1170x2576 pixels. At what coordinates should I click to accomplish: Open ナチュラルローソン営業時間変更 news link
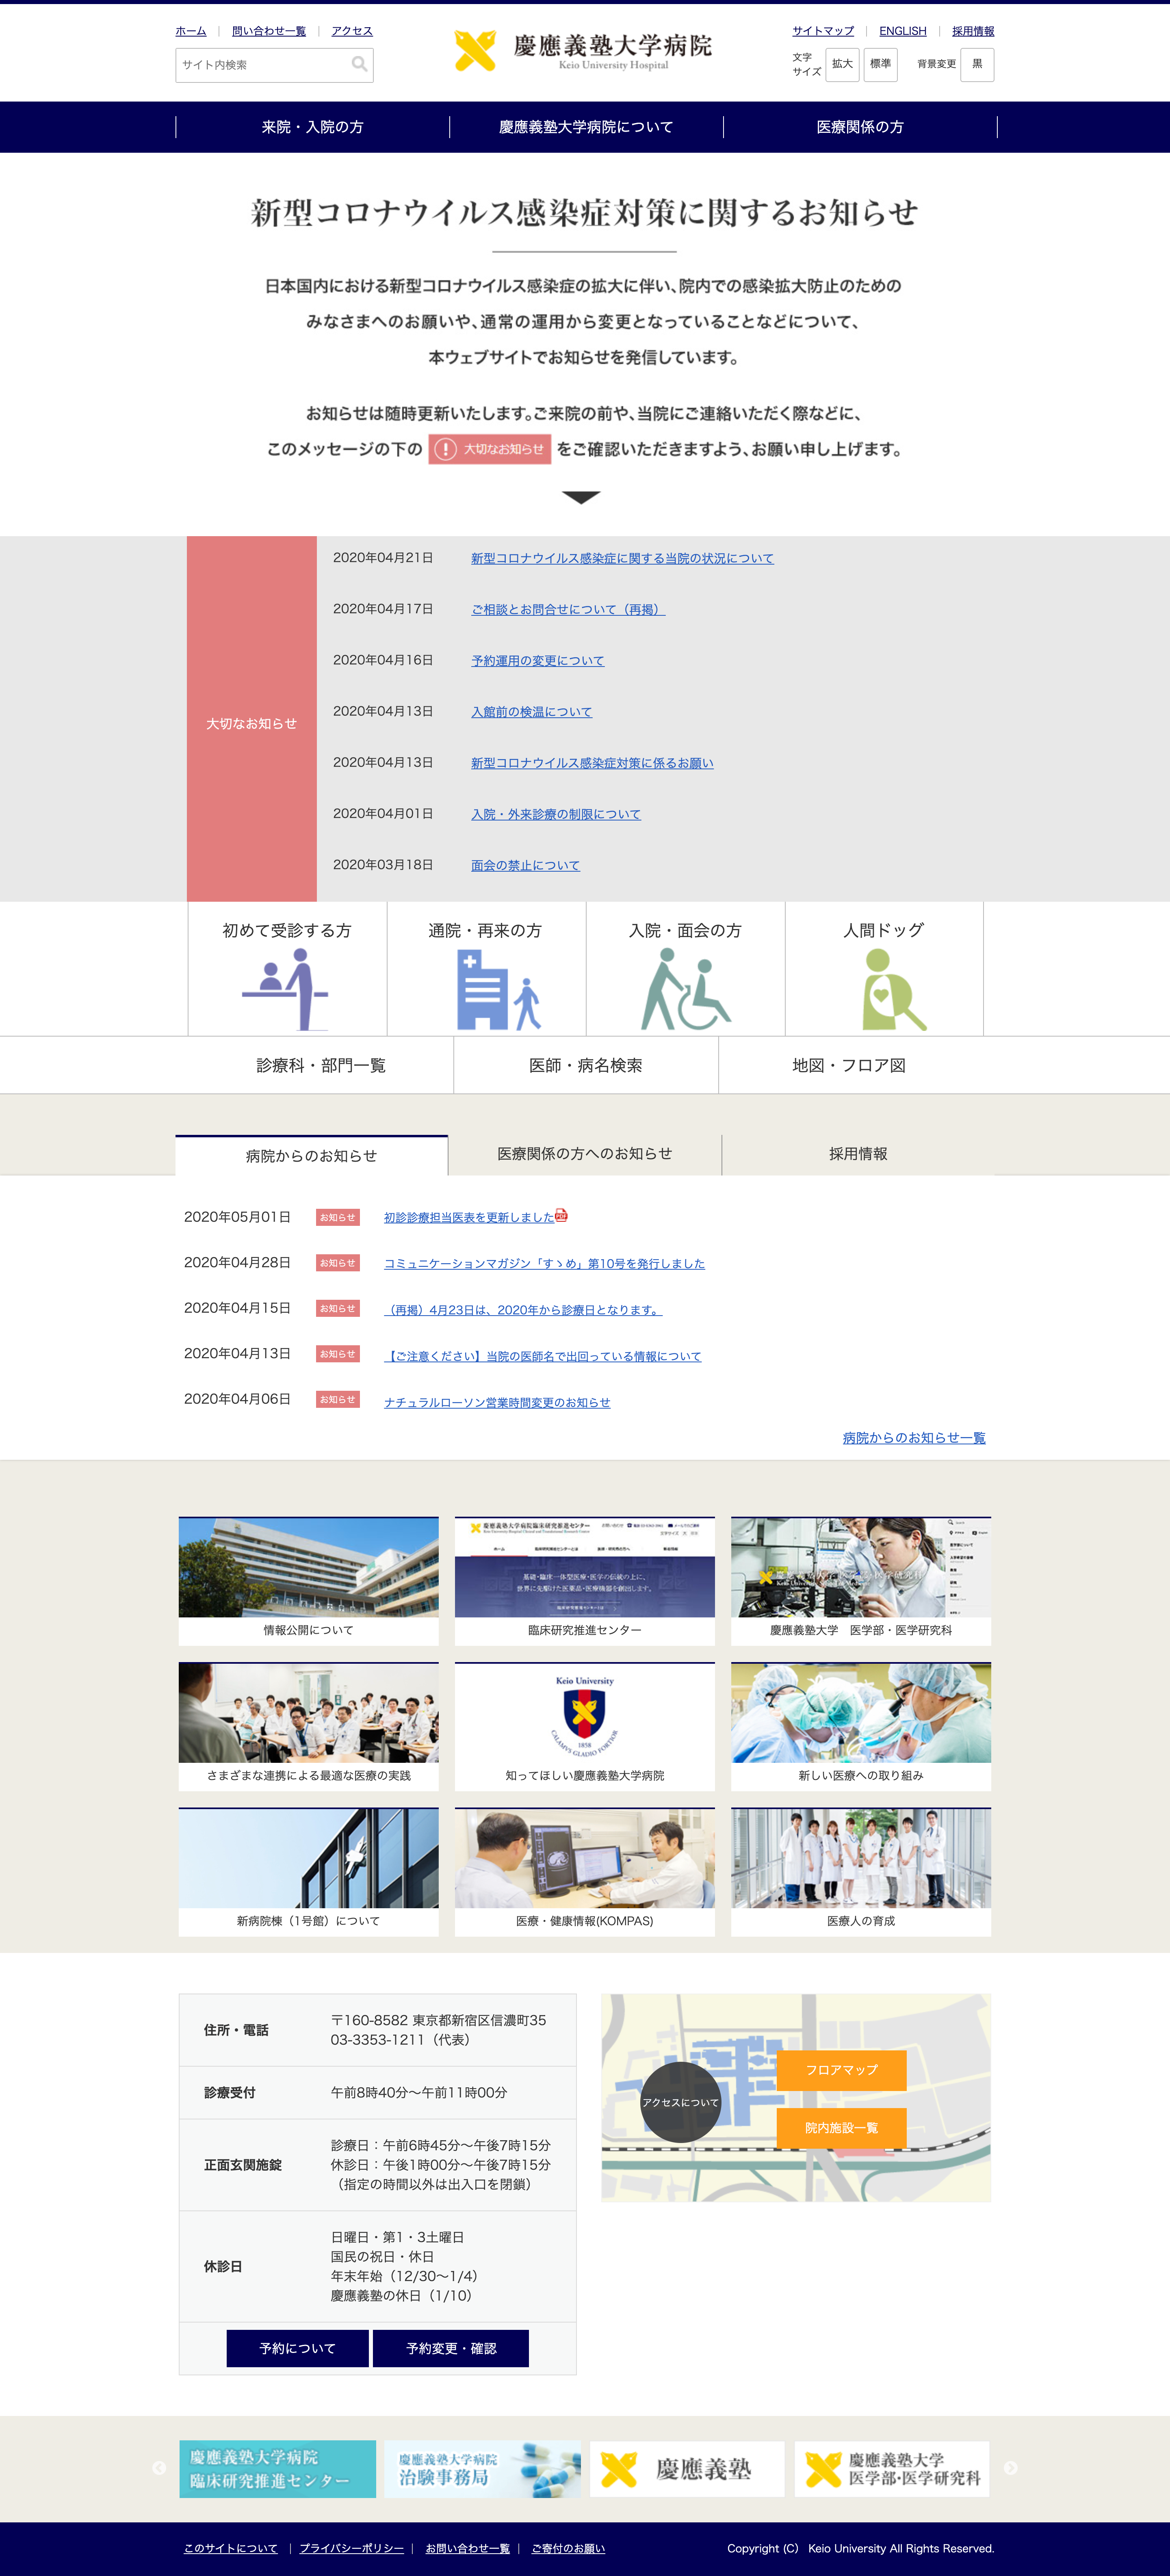click(x=497, y=1402)
